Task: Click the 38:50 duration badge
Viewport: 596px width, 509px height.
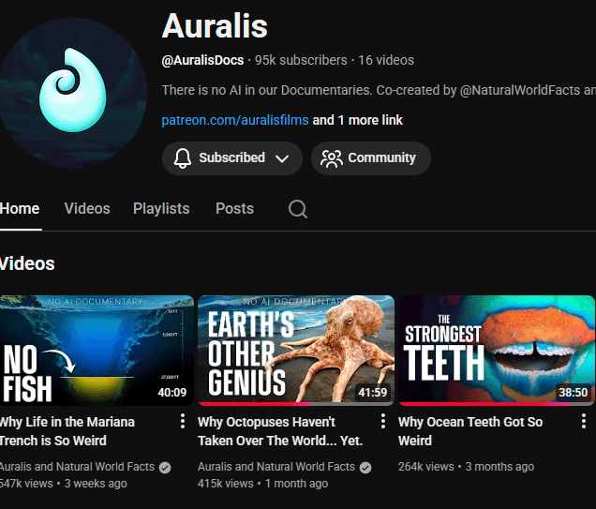Action: pos(574,393)
